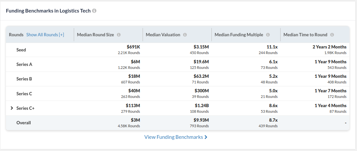Open View Funding Benchmarks link

[x=176, y=137]
